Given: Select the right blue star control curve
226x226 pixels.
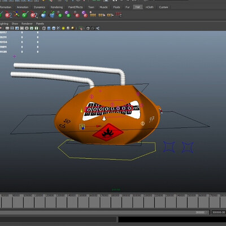Looking at the screenshot, I should [188, 147].
